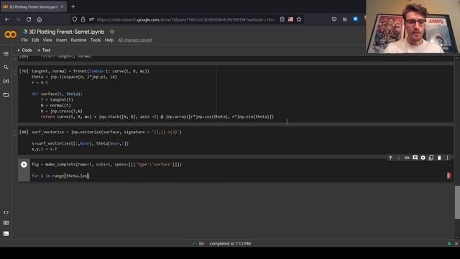The height and width of the screenshot is (259, 460).
Task: Click into the for i in range code line
Action: click(60, 176)
